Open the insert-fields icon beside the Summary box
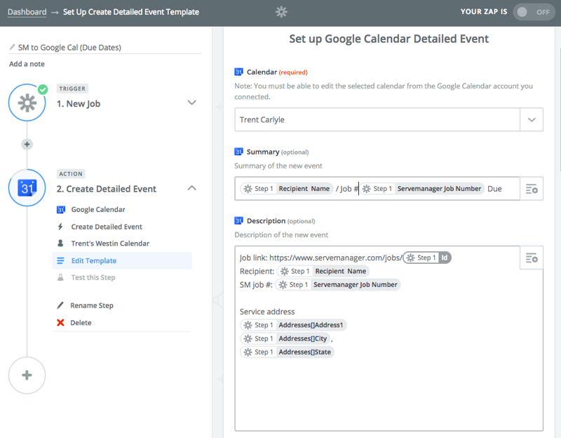561x438 pixels. 532,188
